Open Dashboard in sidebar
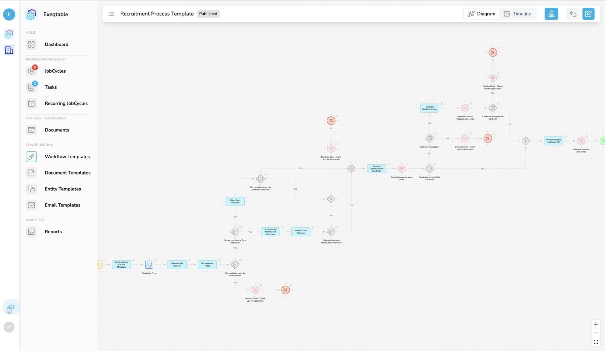This screenshot has width=605, height=351. tap(58, 44)
